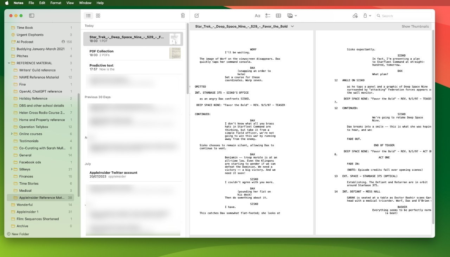Create a new note with compose icon
This screenshot has width=450, height=257.
click(x=197, y=15)
